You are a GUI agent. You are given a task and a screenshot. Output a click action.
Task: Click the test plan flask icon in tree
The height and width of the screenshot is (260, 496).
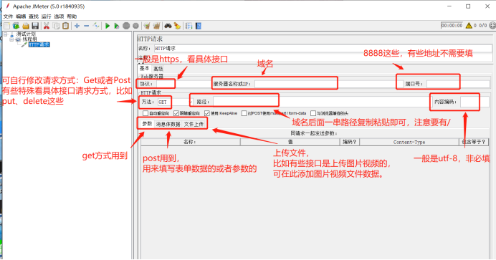pyautogui.click(x=12, y=34)
